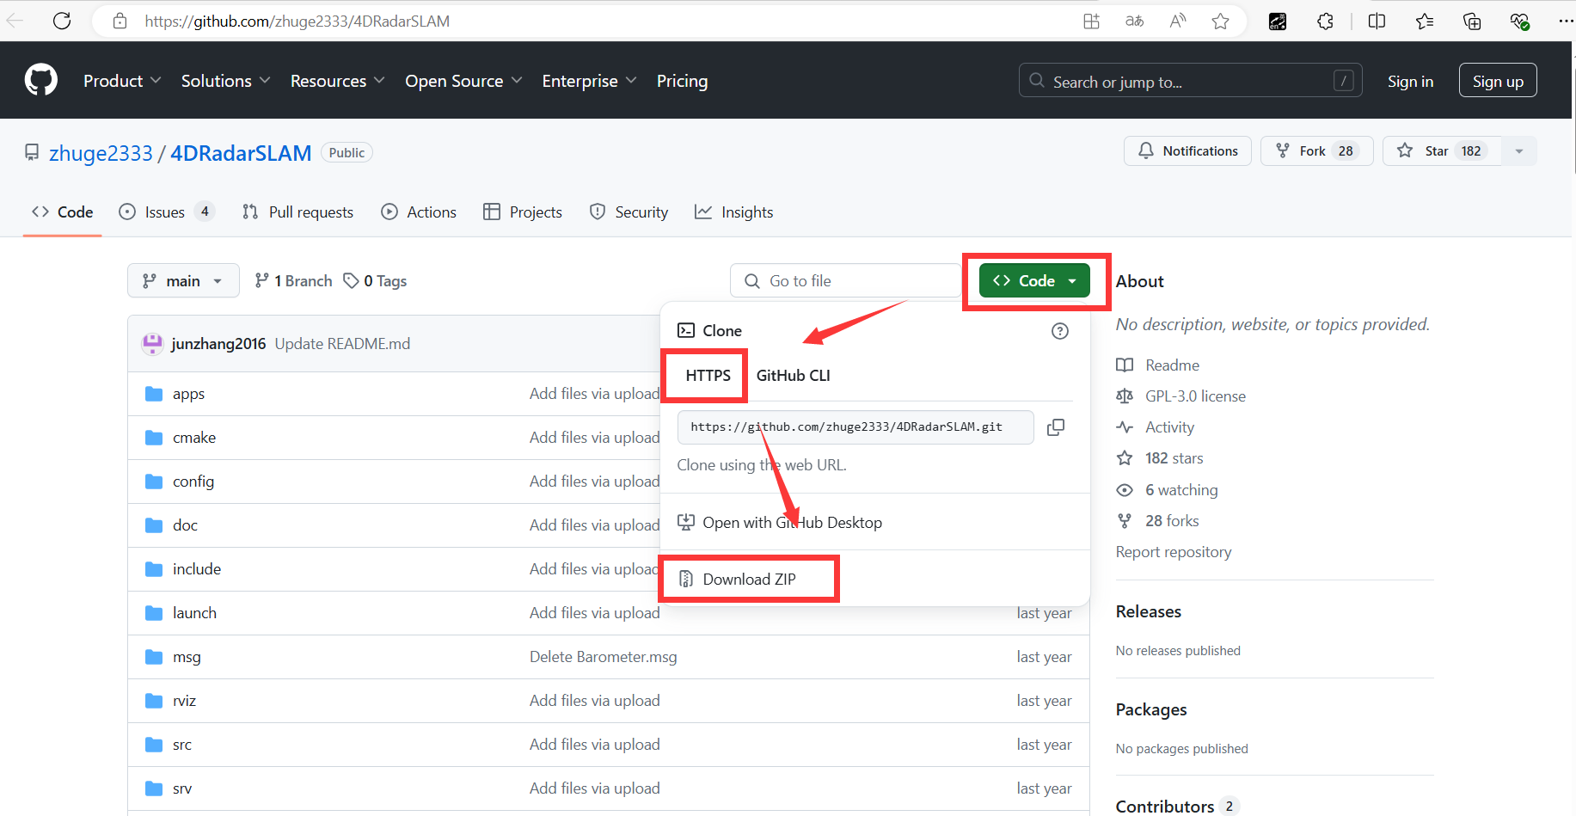Click the site info lock icon

click(x=120, y=21)
